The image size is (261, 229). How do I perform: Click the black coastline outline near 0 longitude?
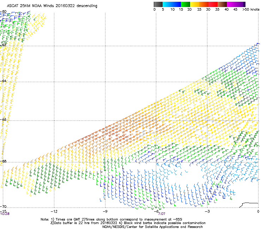coord(249,205)
